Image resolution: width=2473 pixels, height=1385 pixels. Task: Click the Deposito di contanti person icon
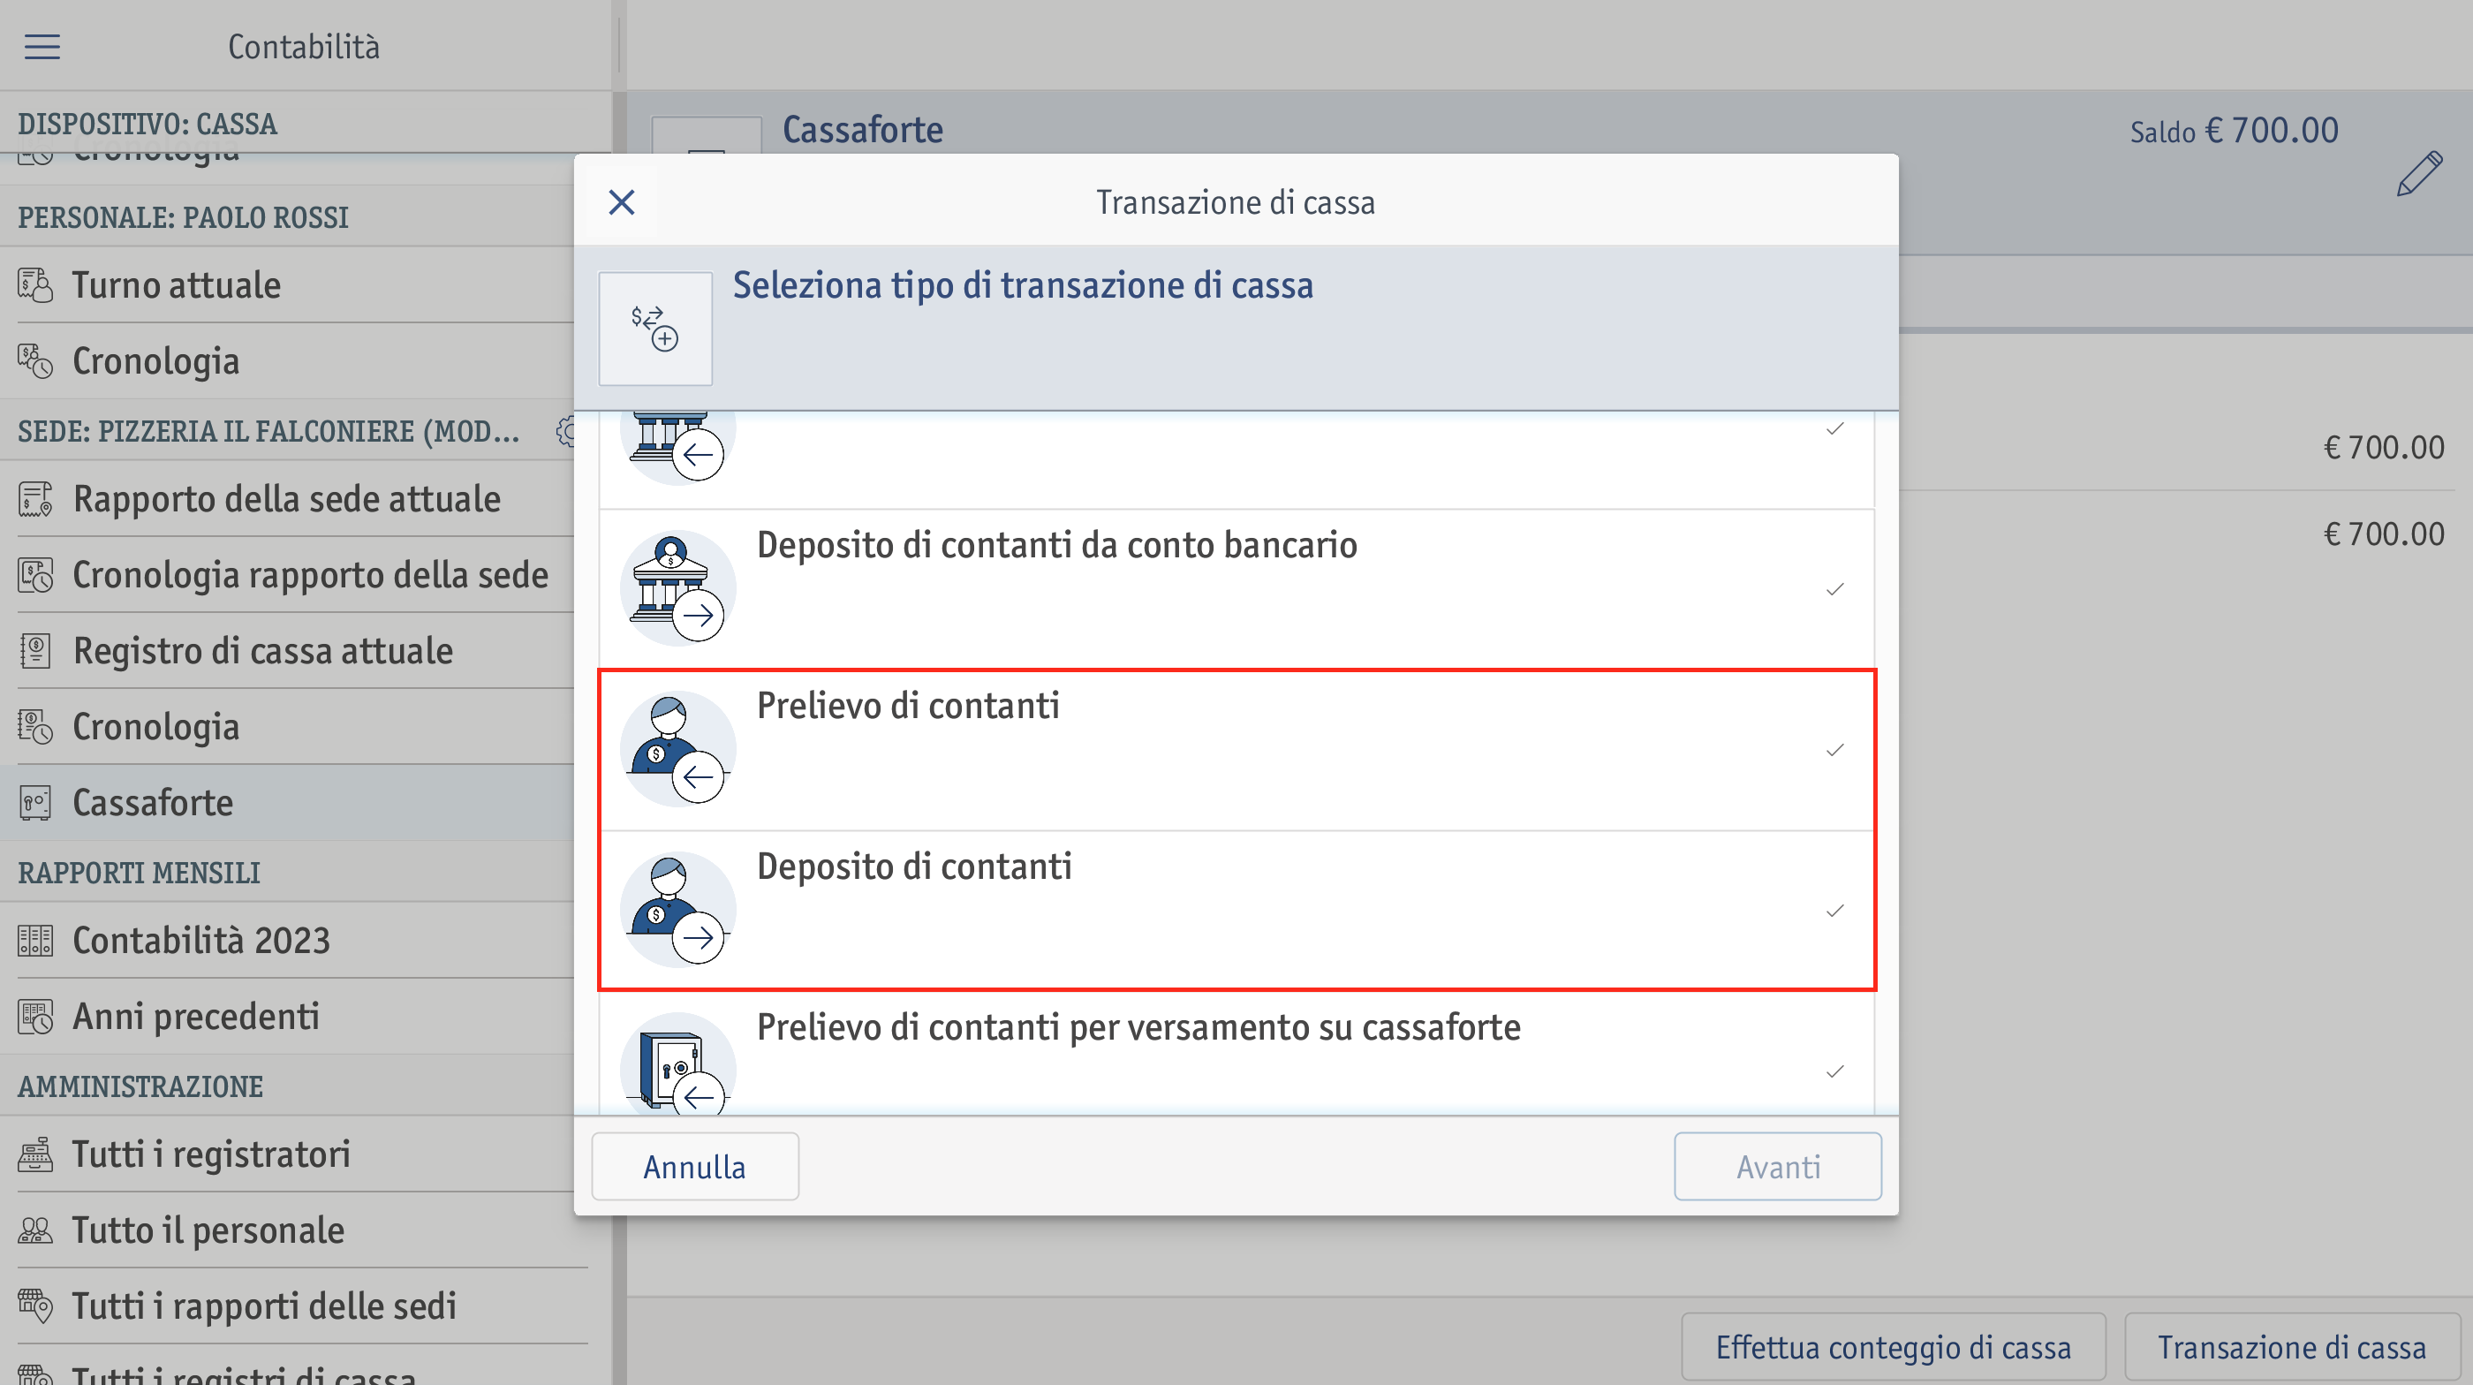(677, 909)
